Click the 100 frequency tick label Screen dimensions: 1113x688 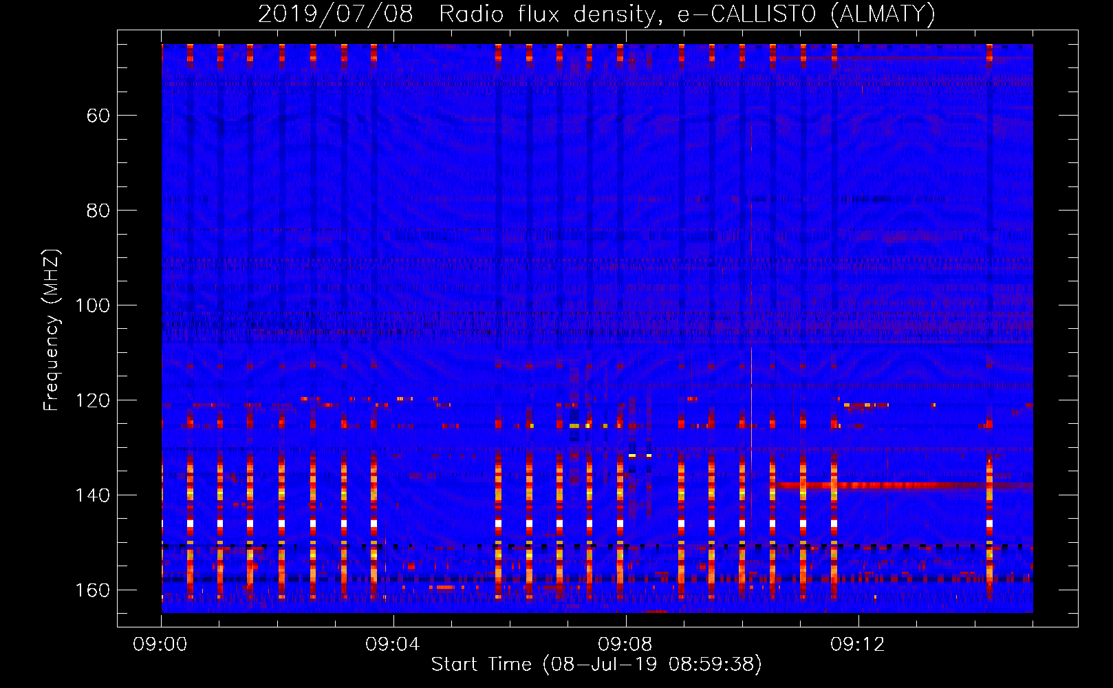[x=92, y=305]
